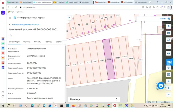Add parcel to favorites with star

[11, 35]
